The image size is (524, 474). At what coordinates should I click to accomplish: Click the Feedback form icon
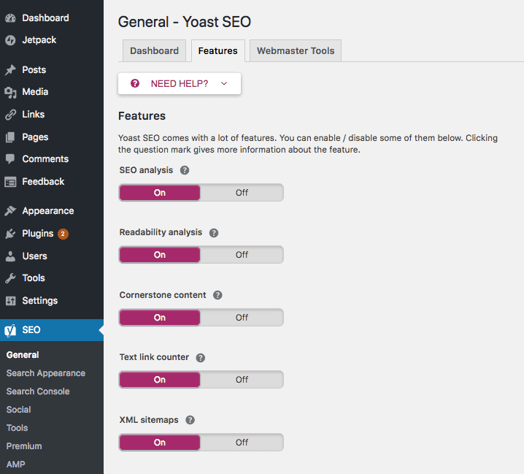point(10,182)
